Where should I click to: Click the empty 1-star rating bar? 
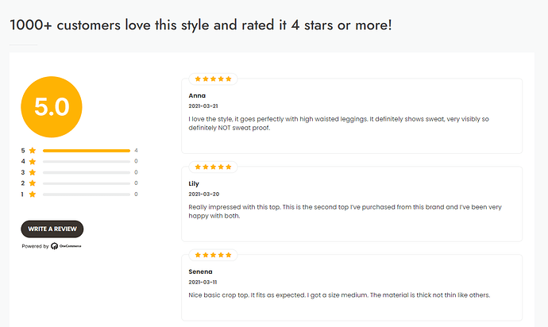[x=86, y=194]
